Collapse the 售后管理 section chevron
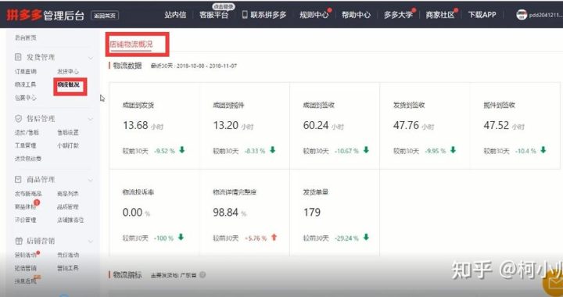Image resolution: width=563 pixels, height=297 pixels. [x=91, y=119]
